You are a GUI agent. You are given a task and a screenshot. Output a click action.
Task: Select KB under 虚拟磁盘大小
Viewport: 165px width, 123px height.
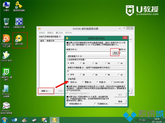pos(95,63)
